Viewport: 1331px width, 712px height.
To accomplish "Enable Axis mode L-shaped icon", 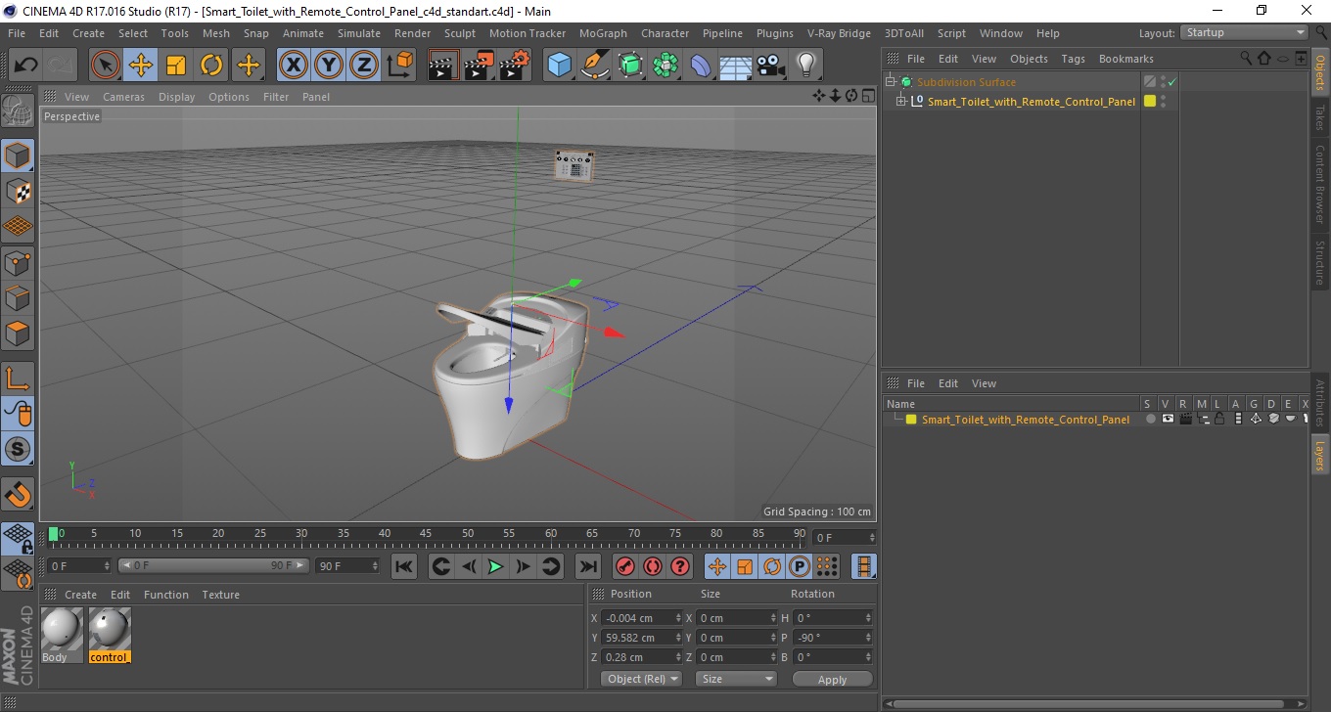I will [x=18, y=378].
